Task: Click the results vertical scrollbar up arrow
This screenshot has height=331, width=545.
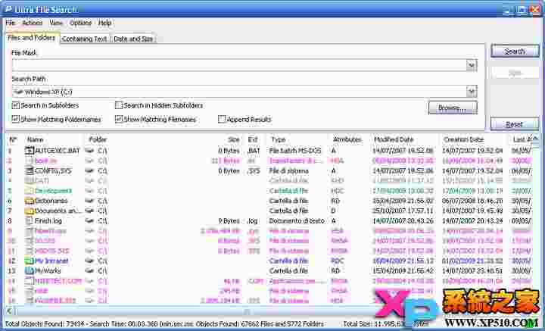Action: click(536, 139)
